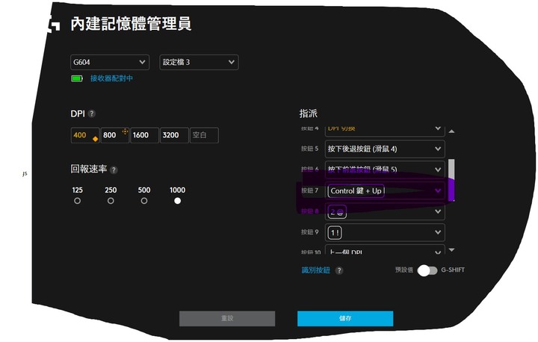Open the G604 device dropdown

[x=110, y=63]
